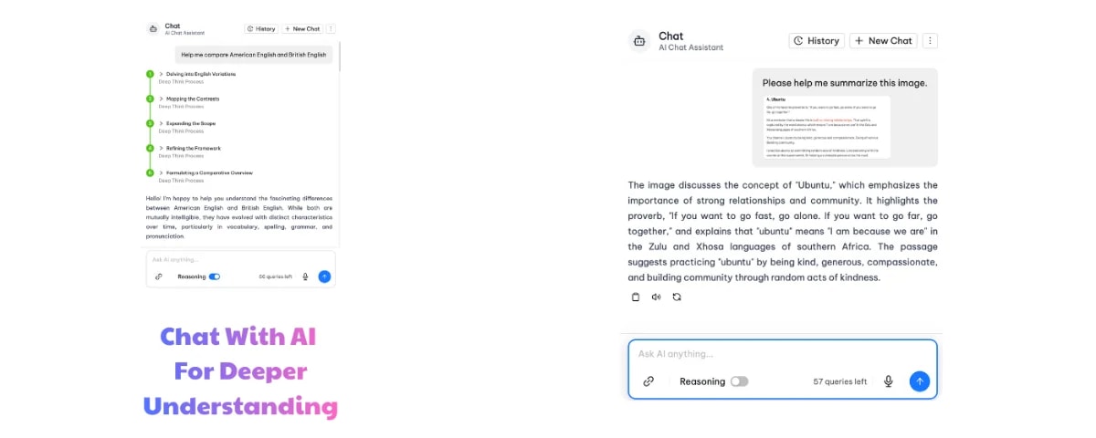Enable the Reasoning toggle in the Ubuntu chat

coord(739,381)
